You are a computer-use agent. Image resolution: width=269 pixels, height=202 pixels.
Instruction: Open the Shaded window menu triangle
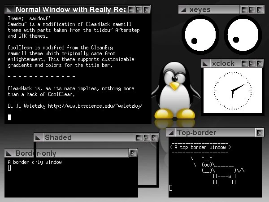tap(38, 138)
